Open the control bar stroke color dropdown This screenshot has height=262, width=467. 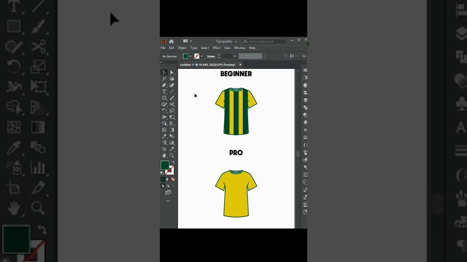point(201,56)
